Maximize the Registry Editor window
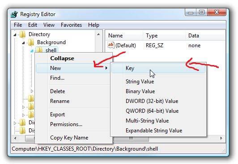Screen dimensions: 238x164 pos(202,12)
